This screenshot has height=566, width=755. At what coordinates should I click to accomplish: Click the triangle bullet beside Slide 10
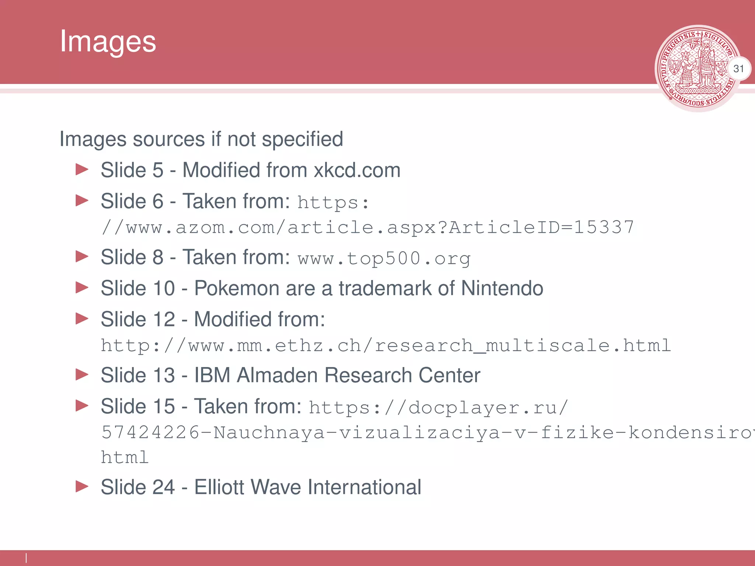tap(82, 287)
